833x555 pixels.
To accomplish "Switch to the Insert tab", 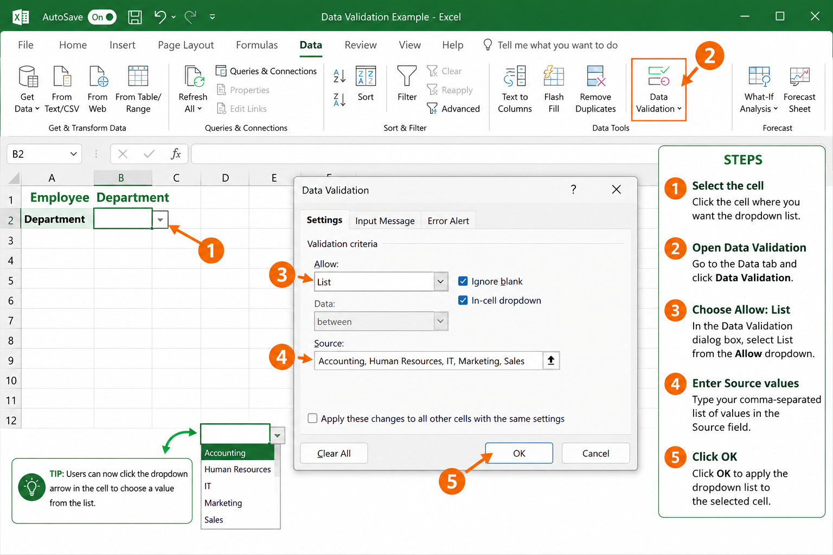I will pos(123,45).
